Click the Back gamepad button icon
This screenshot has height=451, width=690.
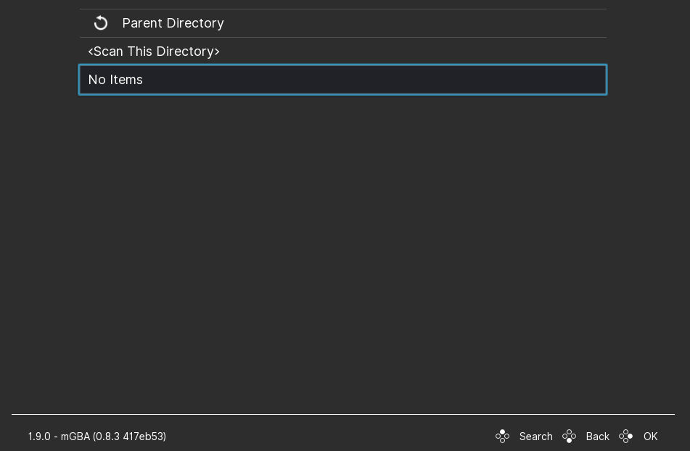(570, 436)
